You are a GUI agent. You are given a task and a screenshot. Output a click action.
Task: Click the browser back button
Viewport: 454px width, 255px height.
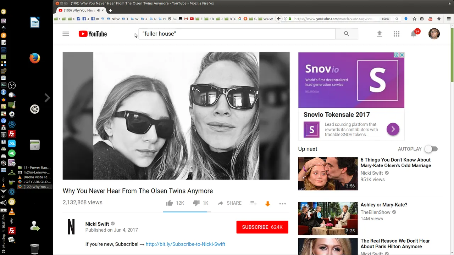pos(279,19)
